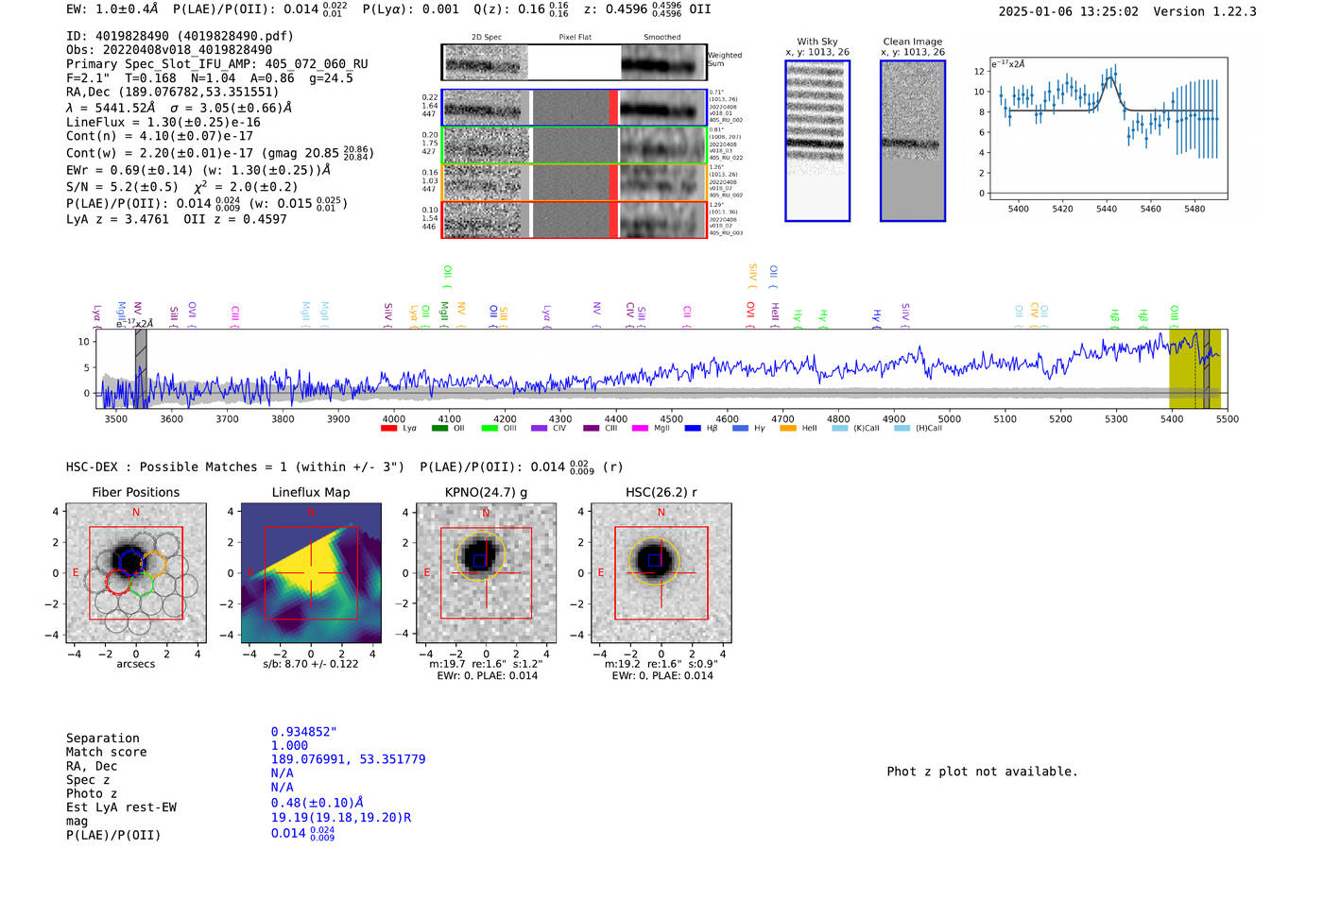Open the HSC(26.2) r cutout
The height and width of the screenshot is (900, 1323).
(661, 573)
